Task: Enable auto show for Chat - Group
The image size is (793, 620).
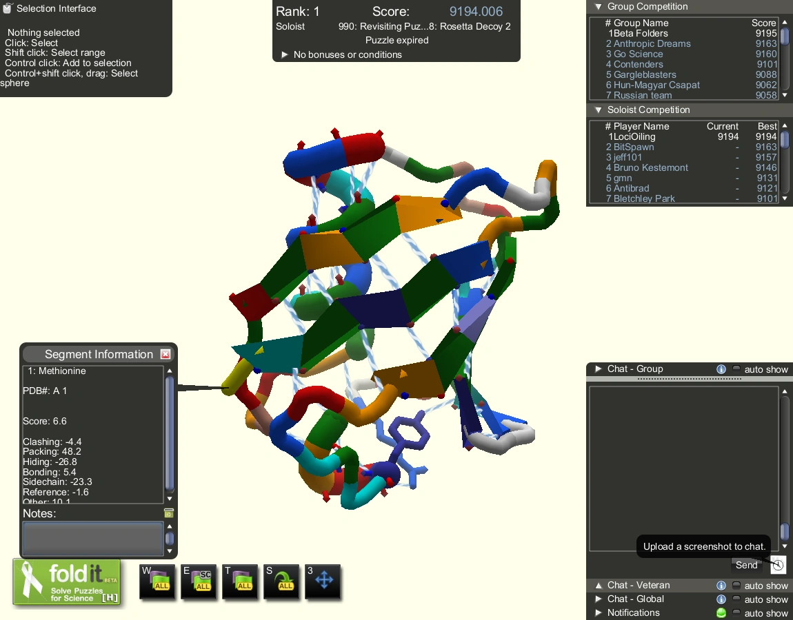Action: click(736, 369)
